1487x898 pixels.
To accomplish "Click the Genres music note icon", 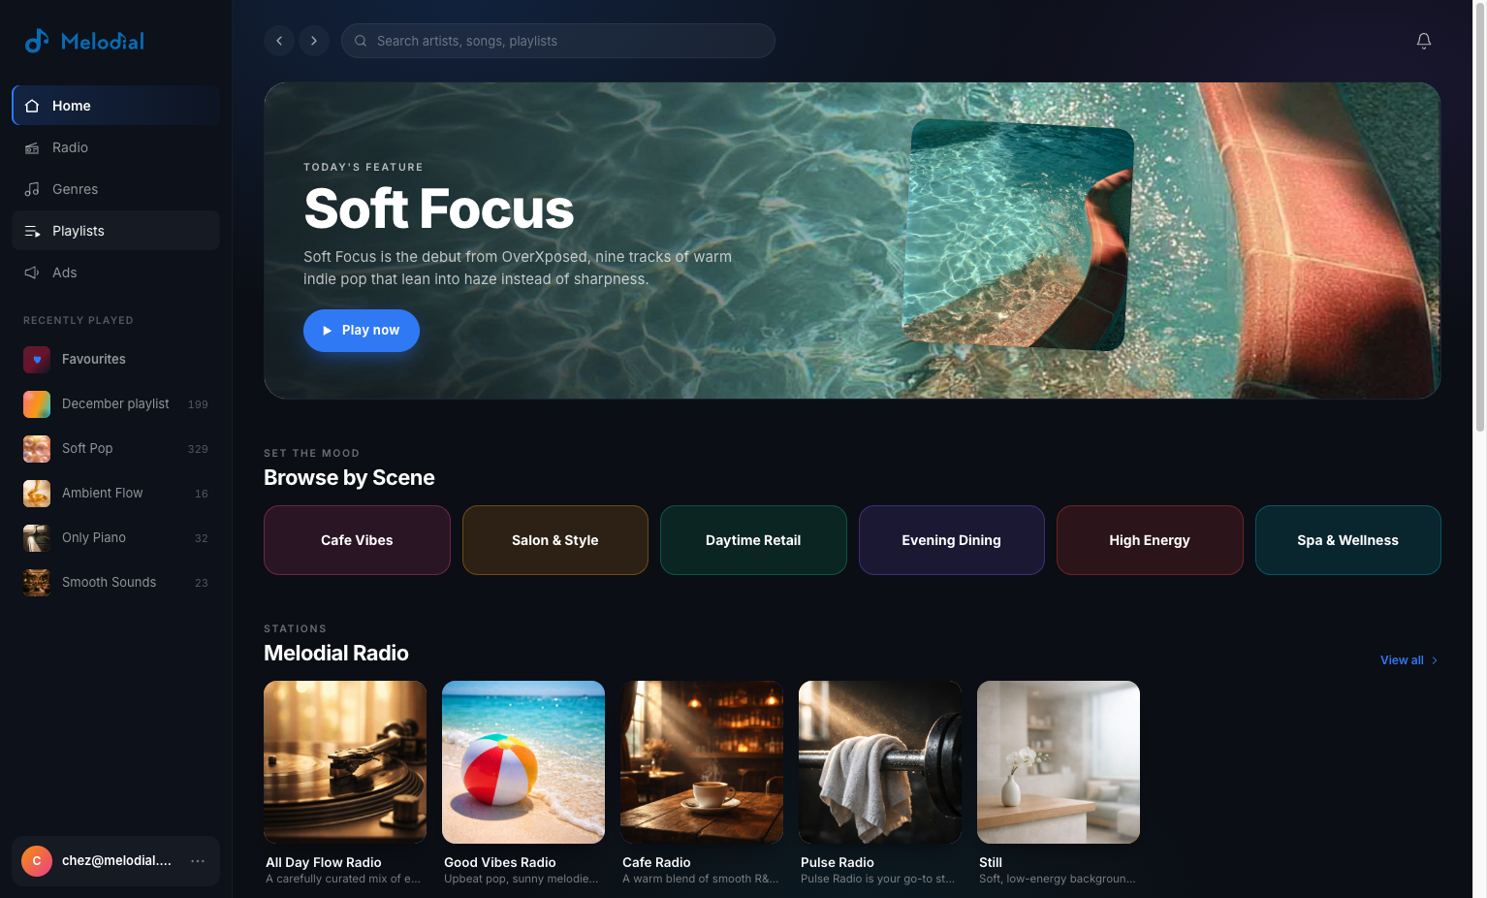I will pyautogui.click(x=32, y=189).
